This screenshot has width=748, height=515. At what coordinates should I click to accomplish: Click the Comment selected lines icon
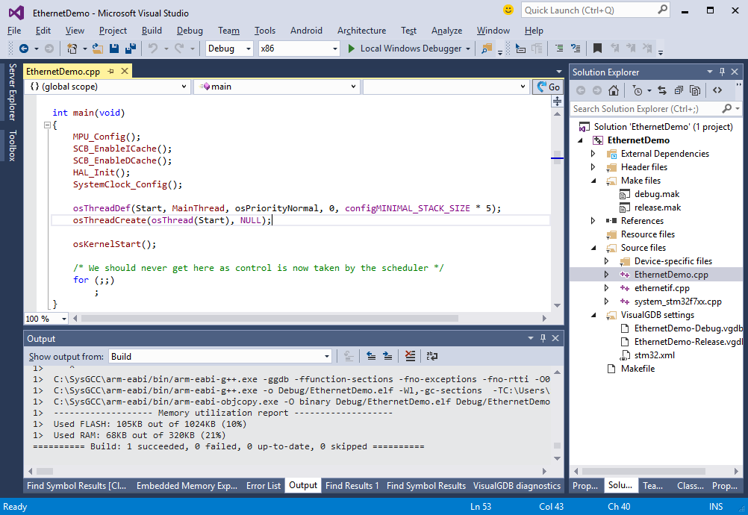(x=559, y=49)
